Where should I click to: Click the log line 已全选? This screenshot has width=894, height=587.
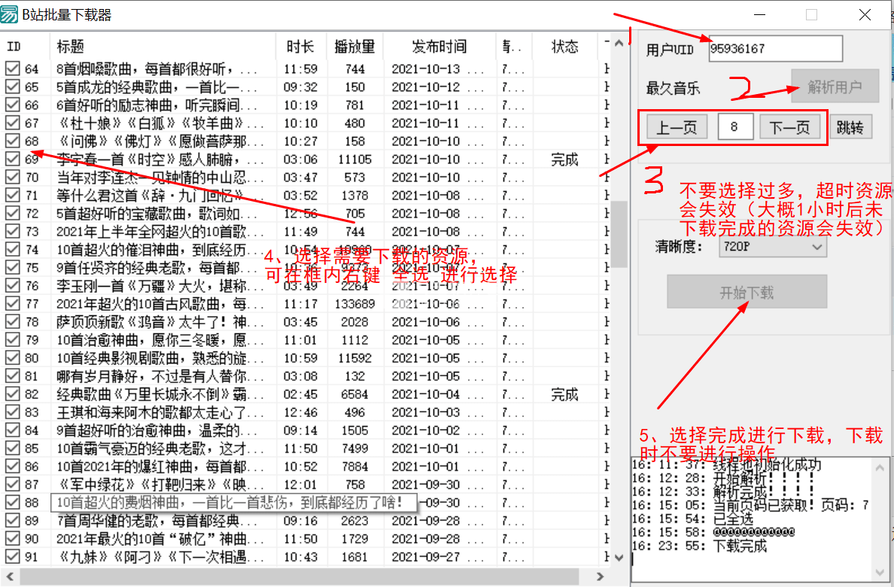point(733,518)
